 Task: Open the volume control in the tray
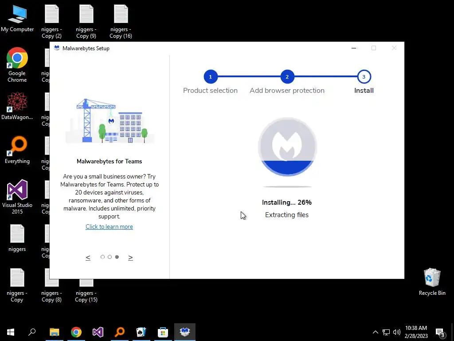click(397, 332)
